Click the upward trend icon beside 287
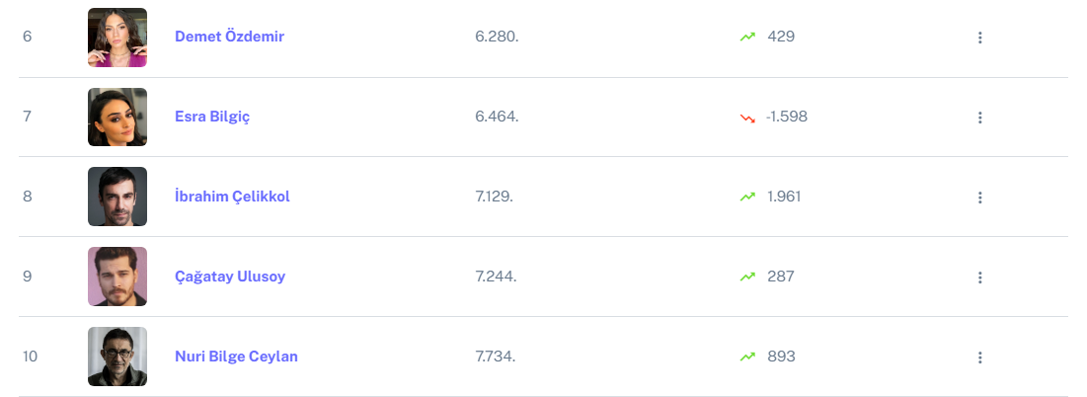 [x=747, y=277]
